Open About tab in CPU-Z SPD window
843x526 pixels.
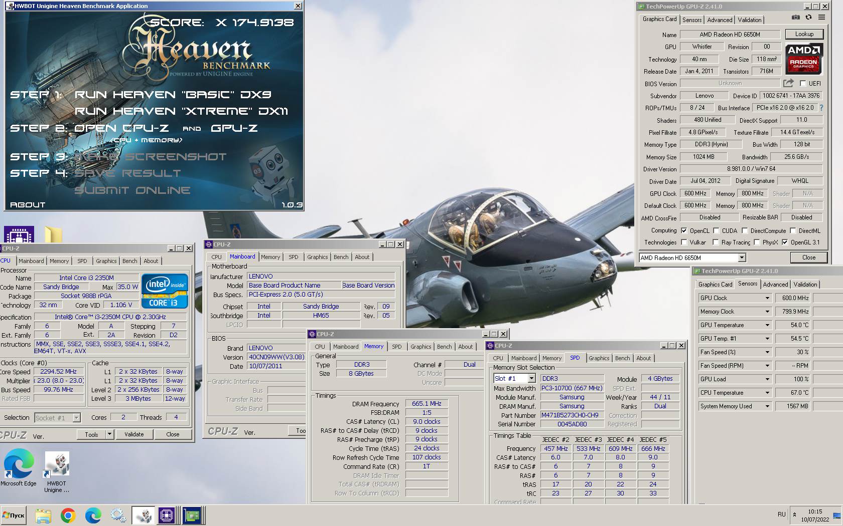click(643, 358)
